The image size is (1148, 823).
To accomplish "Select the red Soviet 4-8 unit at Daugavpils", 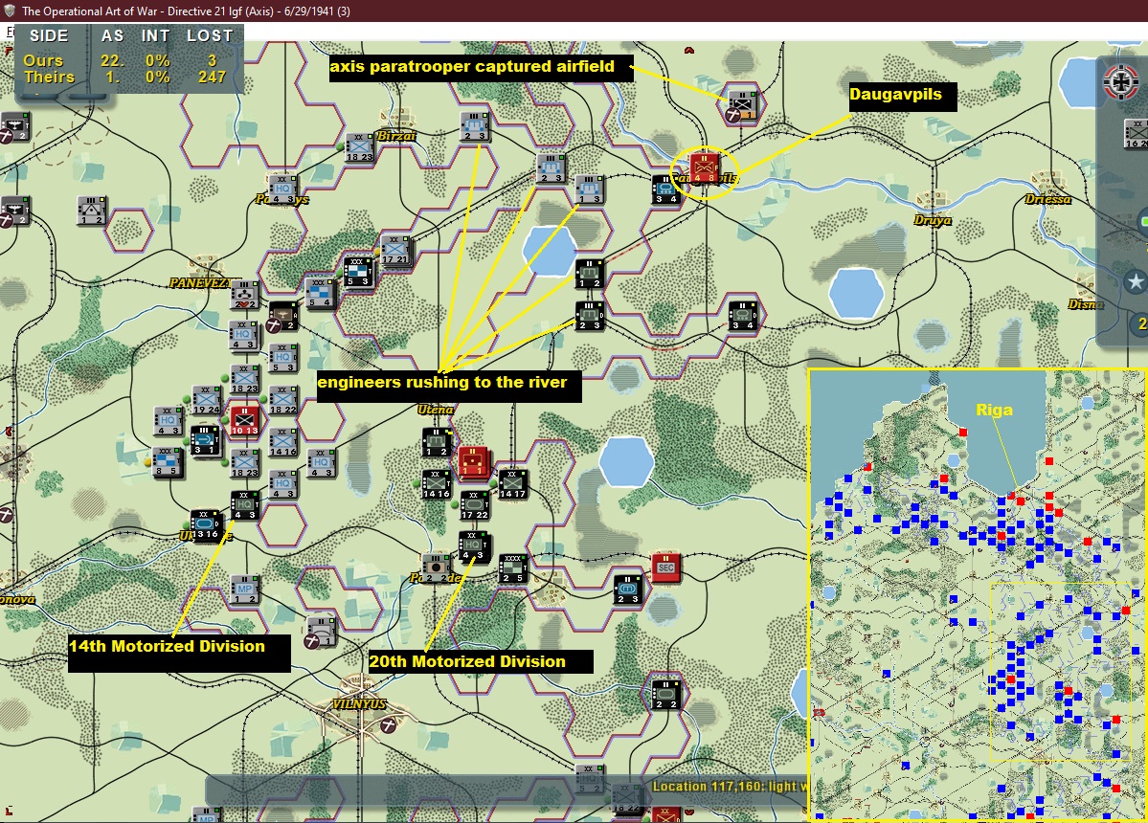I will coord(705,168).
